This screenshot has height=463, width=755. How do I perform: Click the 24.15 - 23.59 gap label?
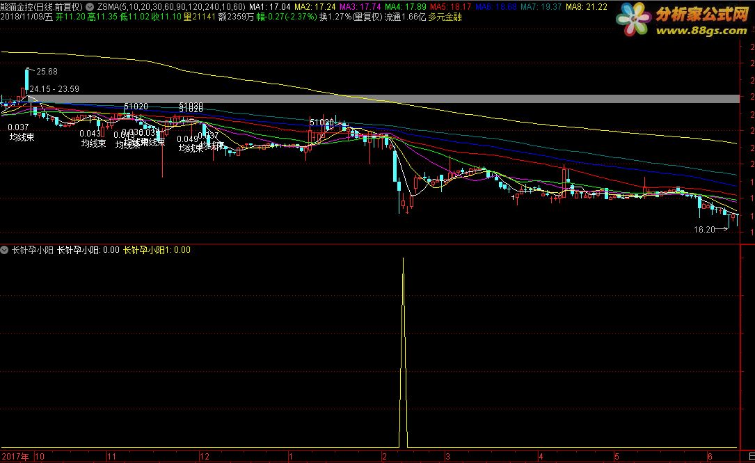(54, 88)
